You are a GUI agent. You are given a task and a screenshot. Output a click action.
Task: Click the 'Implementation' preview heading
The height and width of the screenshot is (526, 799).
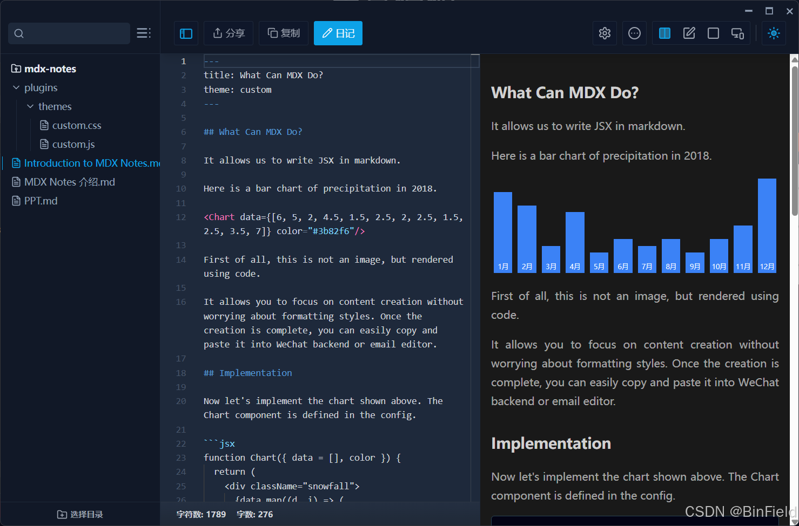(551, 443)
